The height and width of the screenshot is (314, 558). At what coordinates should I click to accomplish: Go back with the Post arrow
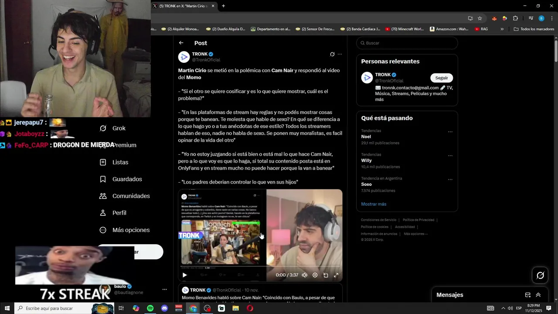(181, 43)
